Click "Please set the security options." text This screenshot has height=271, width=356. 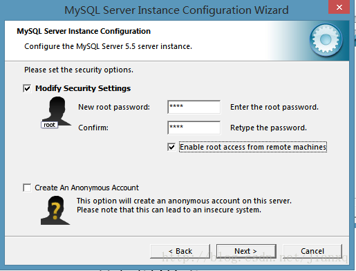79,70
